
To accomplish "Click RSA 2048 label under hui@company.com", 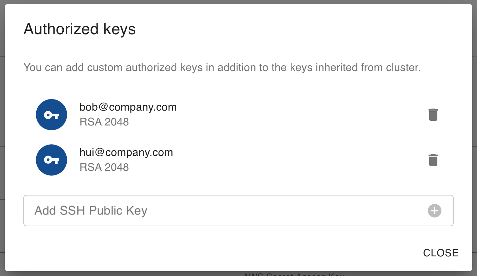I will 104,167.
